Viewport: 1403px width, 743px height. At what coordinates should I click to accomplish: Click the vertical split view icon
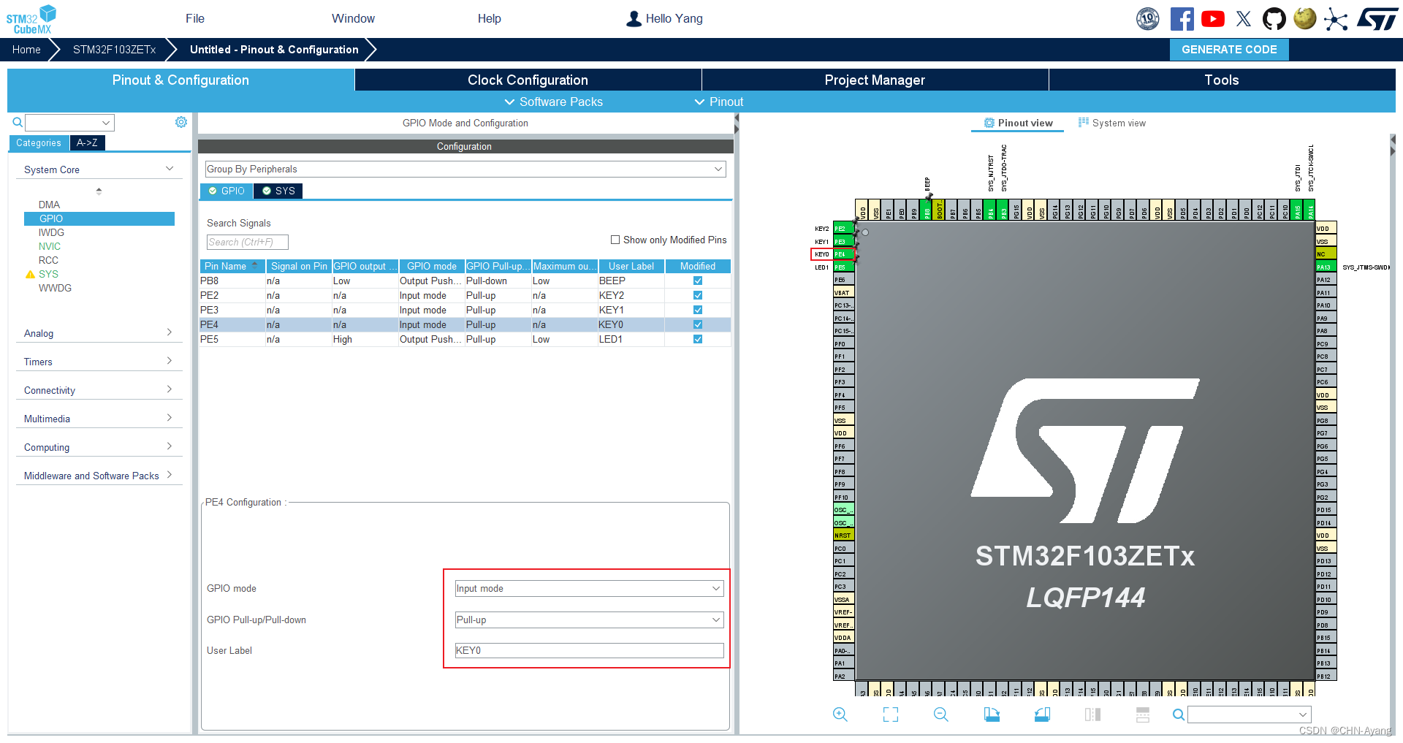tap(1092, 715)
